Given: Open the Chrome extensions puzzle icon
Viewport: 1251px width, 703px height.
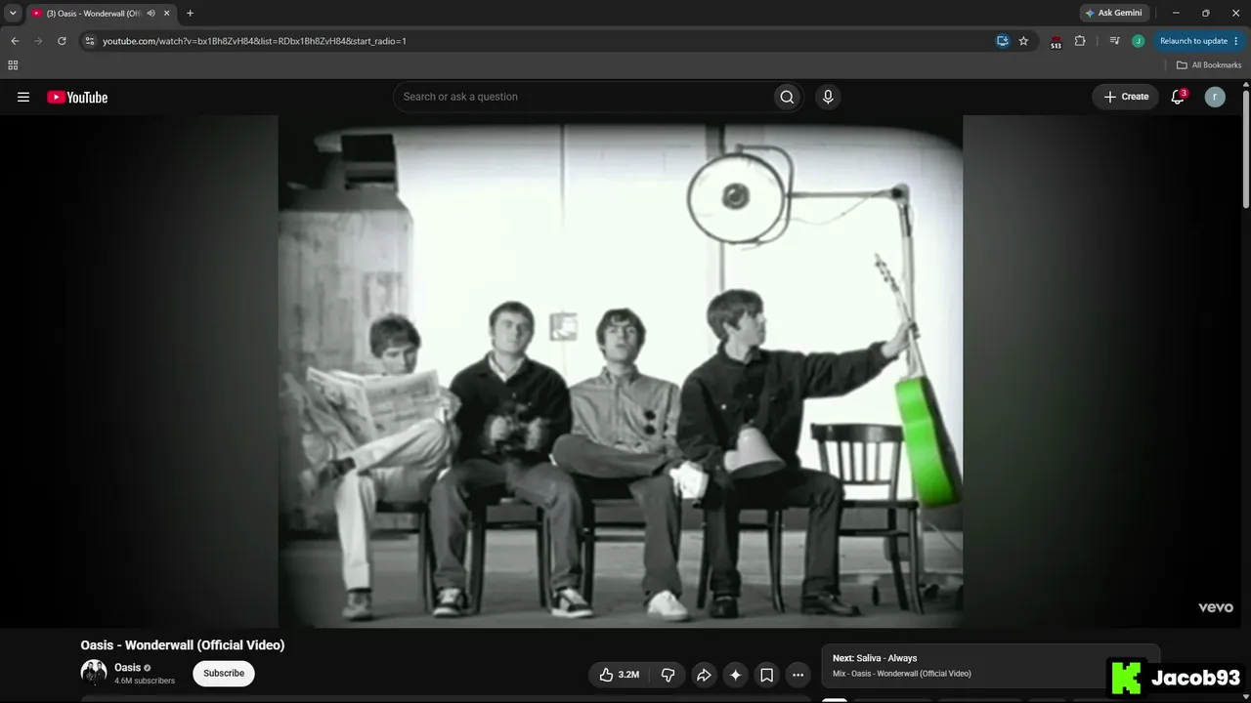Looking at the screenshot, I should [1080, 41].
